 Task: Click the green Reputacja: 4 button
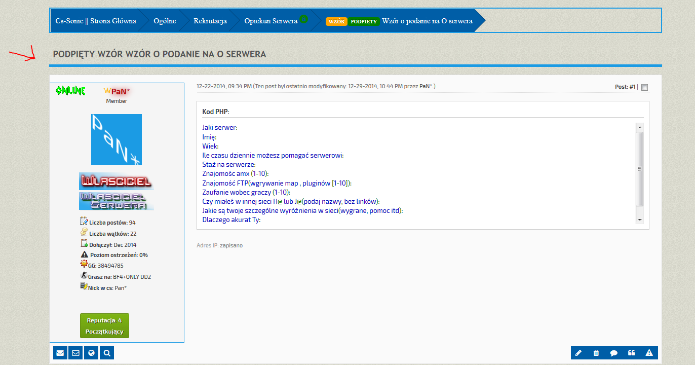point(104,325)
